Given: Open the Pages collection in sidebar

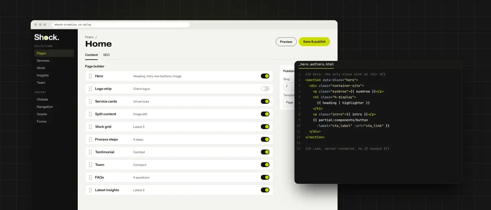Looking at the screenshot, I should tap(54, 53).
